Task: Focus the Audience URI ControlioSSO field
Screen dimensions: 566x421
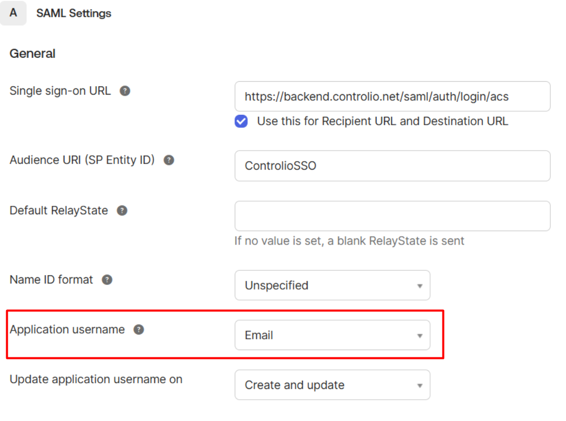Action: 392,166
